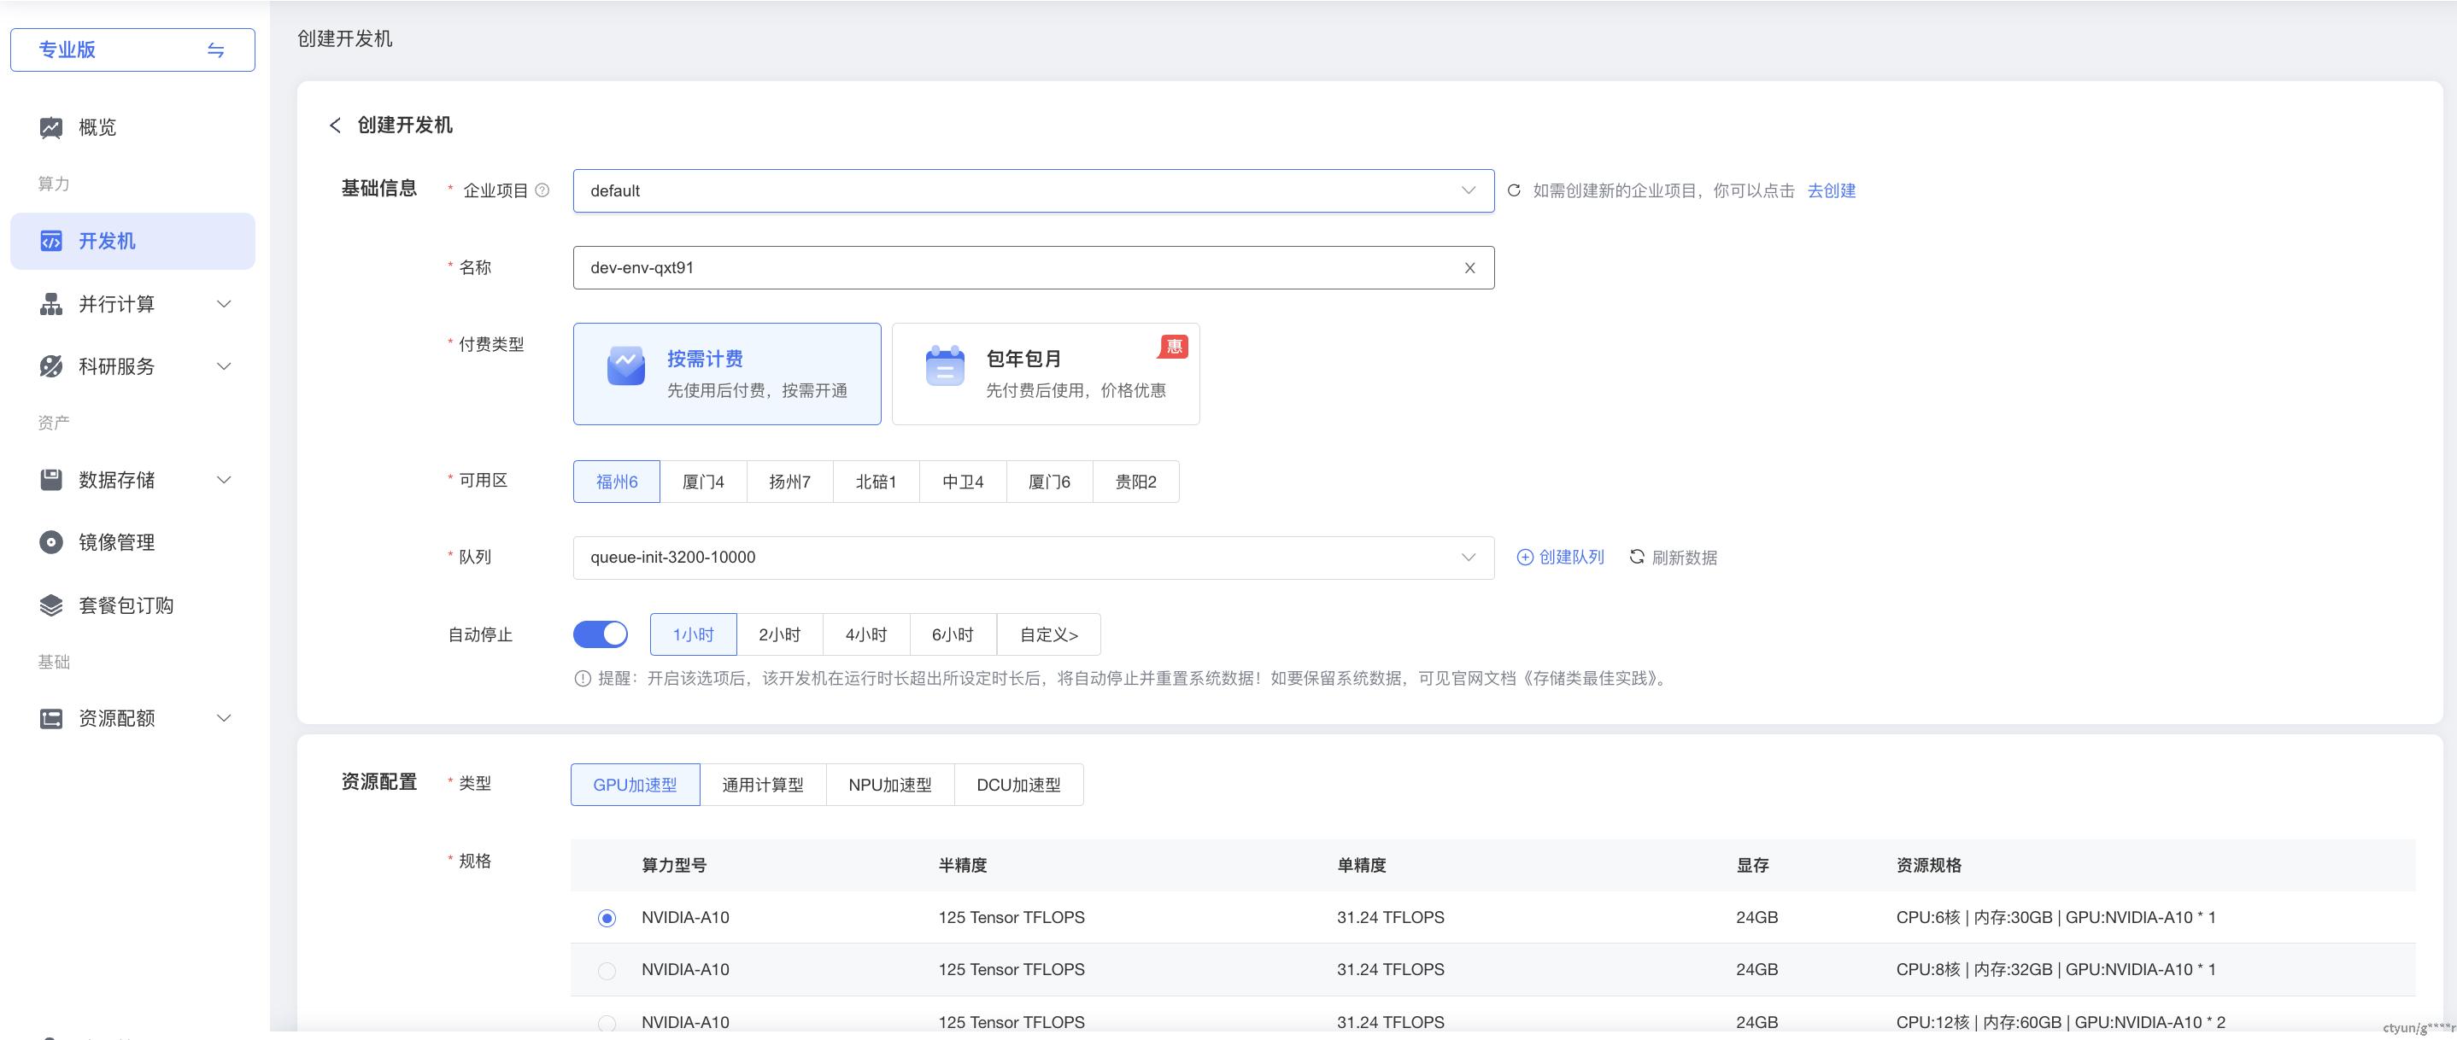
Task: Toggle the 自动停止 switch off
Action: pos(600,635)
